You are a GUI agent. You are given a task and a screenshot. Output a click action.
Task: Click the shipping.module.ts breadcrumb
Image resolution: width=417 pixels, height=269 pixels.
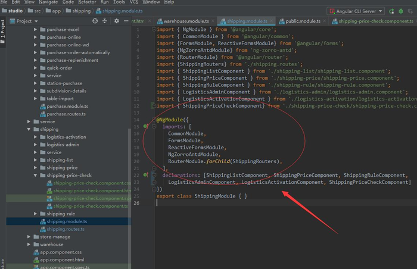(x=119, y=11)
